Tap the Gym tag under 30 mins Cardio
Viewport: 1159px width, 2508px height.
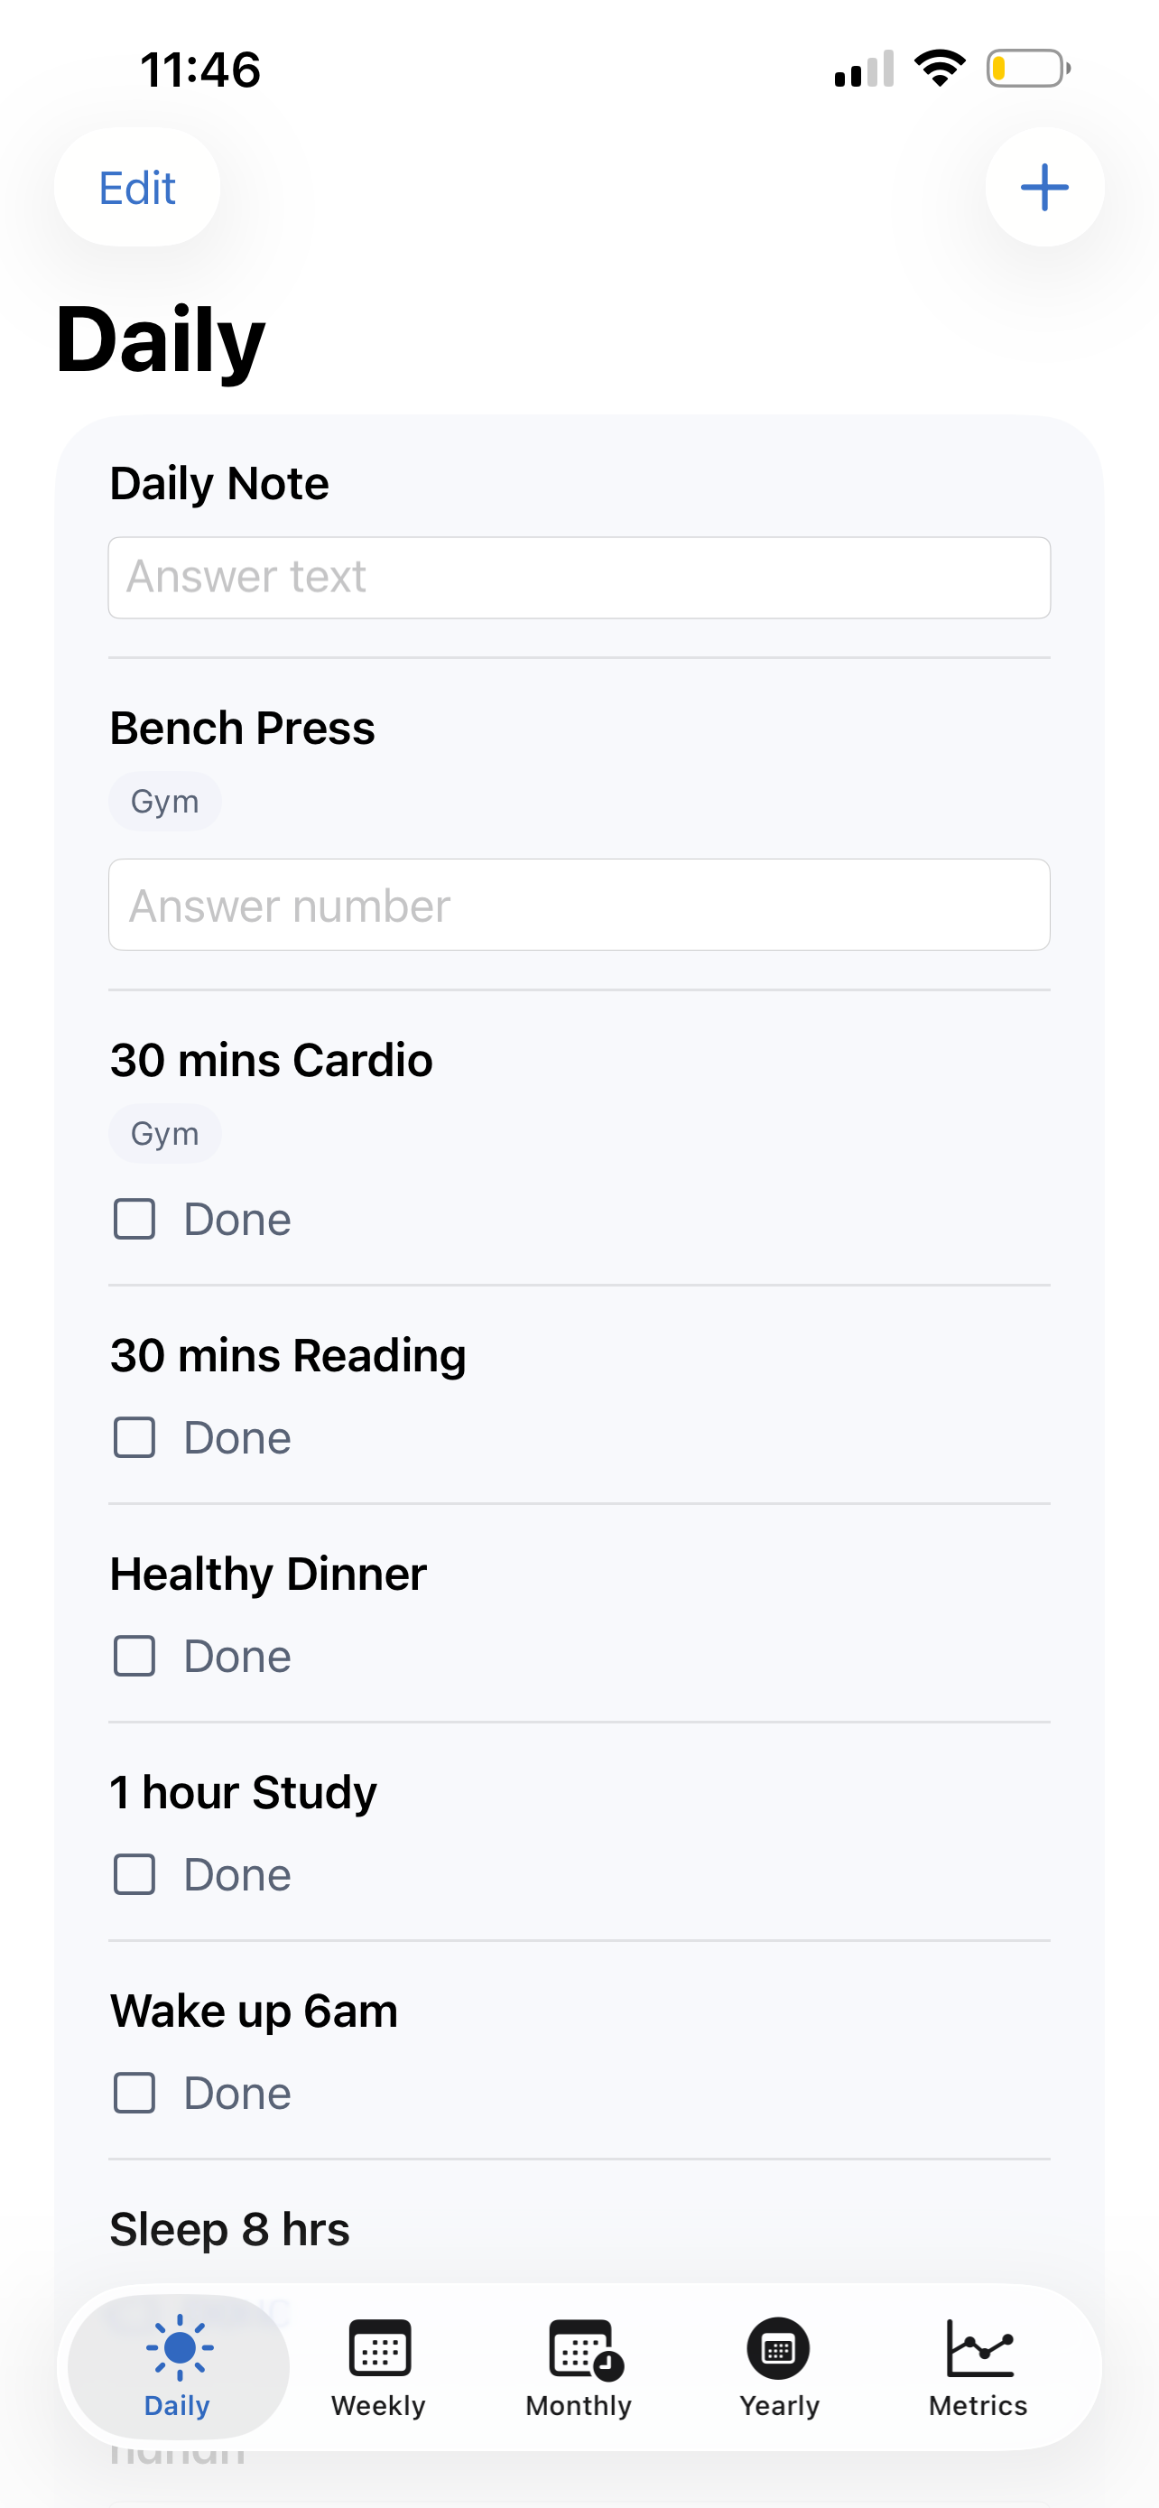click(x=164, y=1133)
